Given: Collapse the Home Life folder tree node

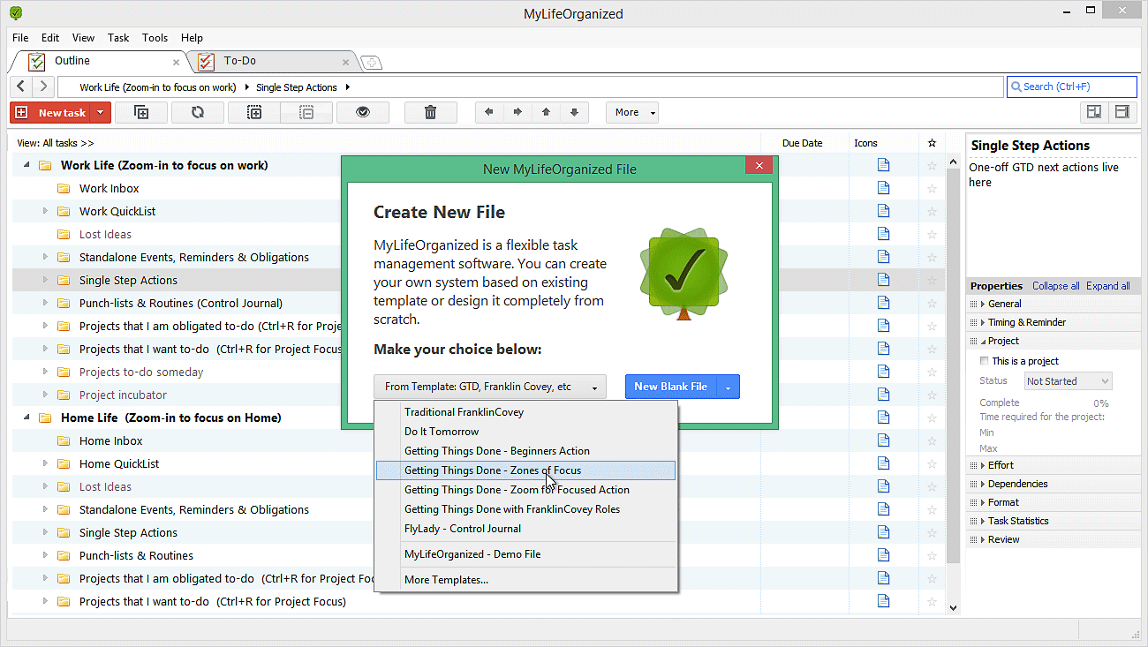Looking at the screenshot, I should click(x=26, y=418).
